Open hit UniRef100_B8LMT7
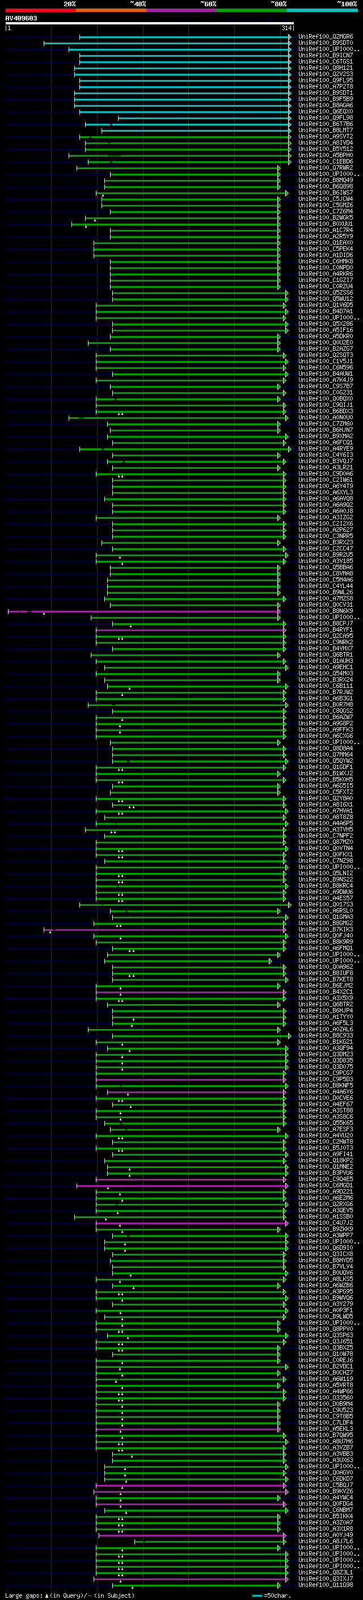This screenshot has width=363, height=1600. click(x=326, y=131)
